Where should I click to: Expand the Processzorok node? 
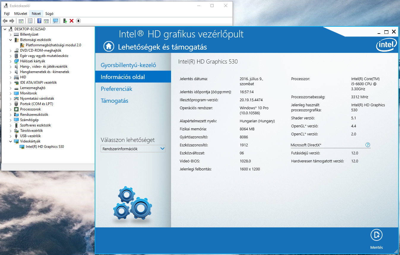click(x=11, y=109)
